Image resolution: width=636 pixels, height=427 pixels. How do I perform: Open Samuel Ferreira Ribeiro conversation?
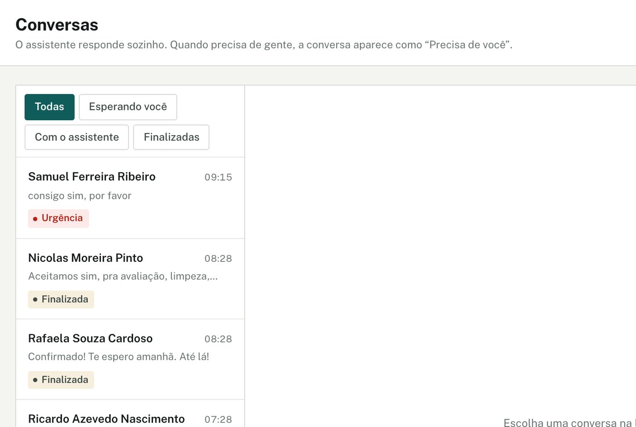pyautogui.click(x=130, y=198)
